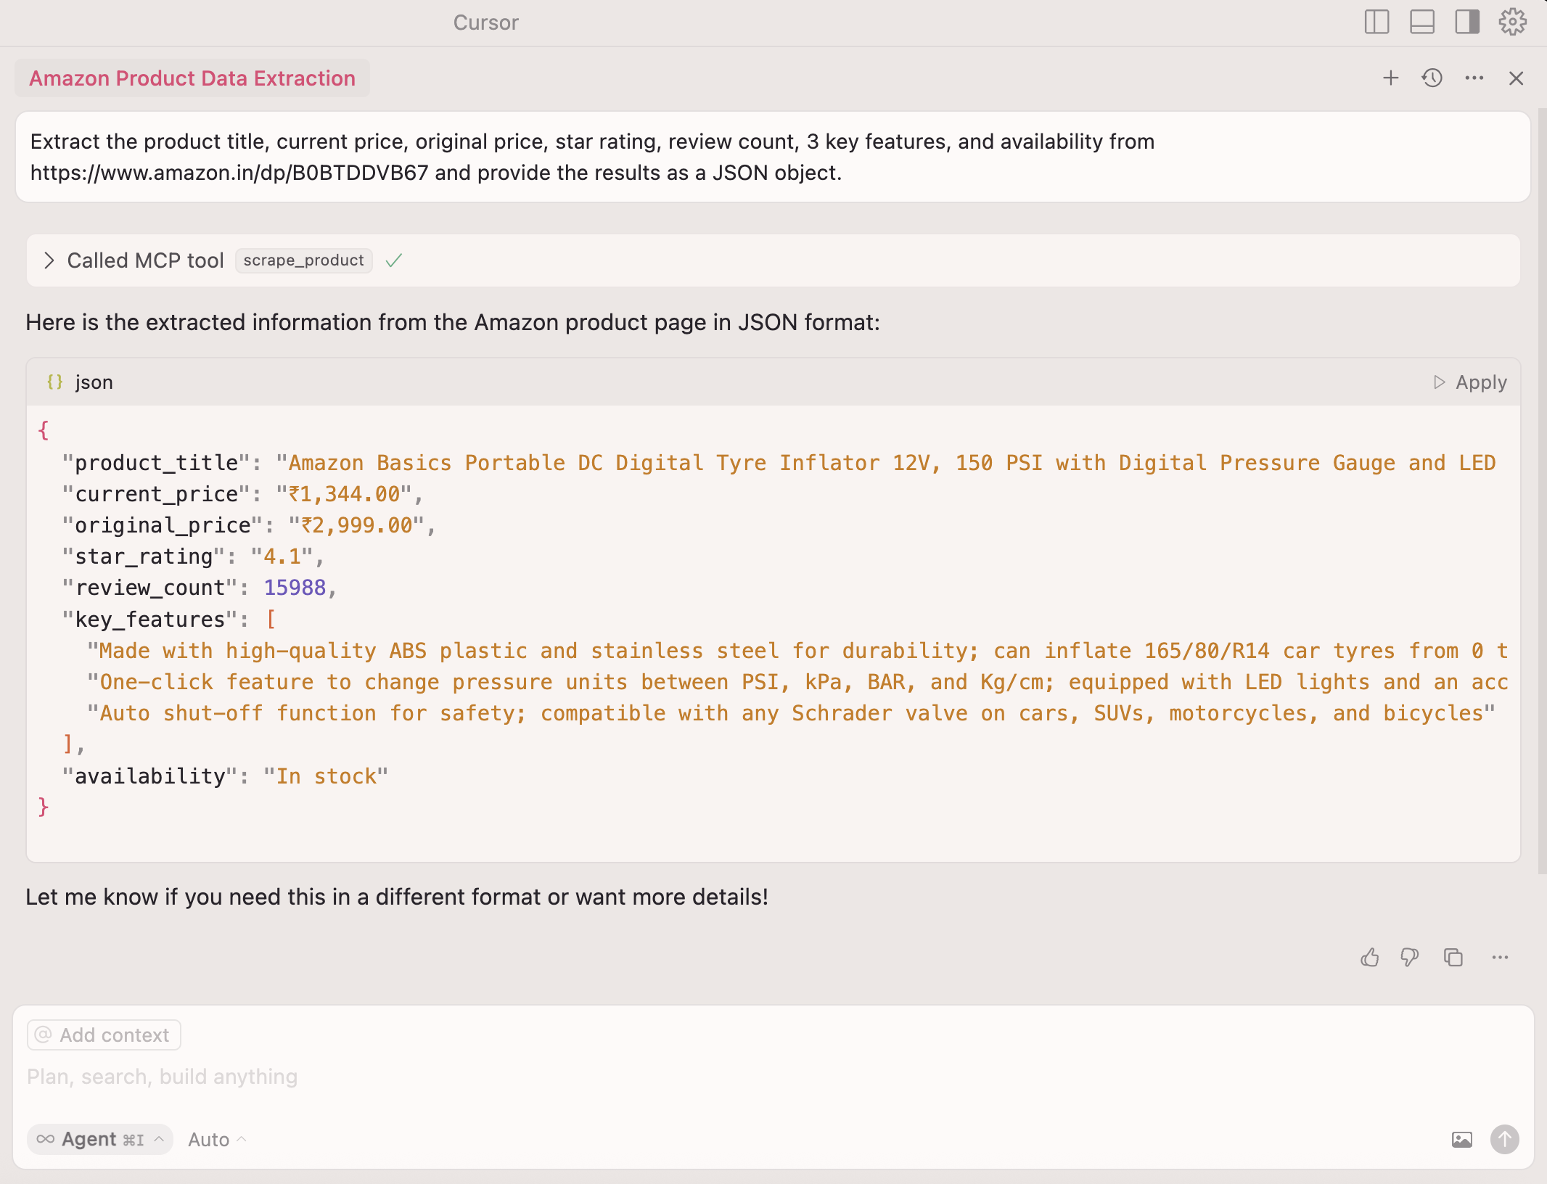
Task: Click the "One-click feature" feature line
Action: coord(797,682)
